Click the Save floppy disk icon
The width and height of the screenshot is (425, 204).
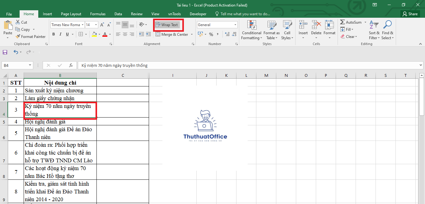[x=5, y=52]
